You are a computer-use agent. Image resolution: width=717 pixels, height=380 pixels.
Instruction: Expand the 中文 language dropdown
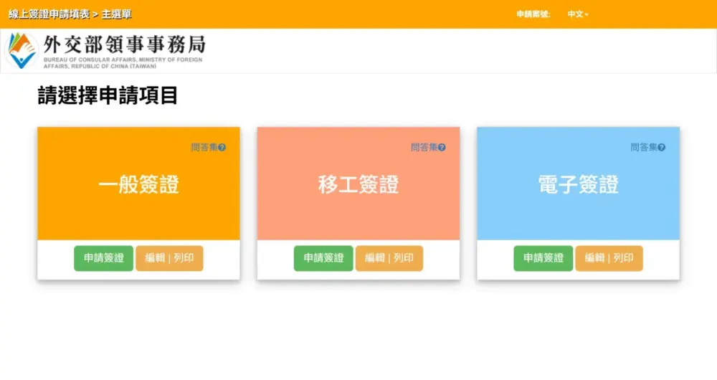coord(577,14)
